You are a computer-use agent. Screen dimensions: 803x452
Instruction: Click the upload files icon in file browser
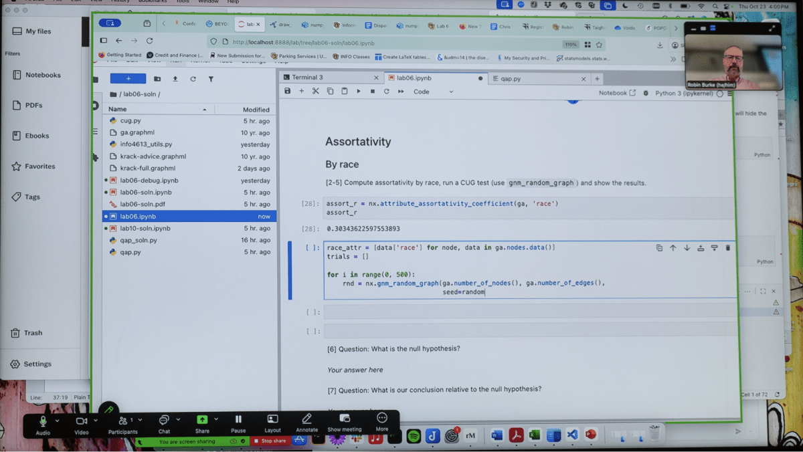[175, 79]
